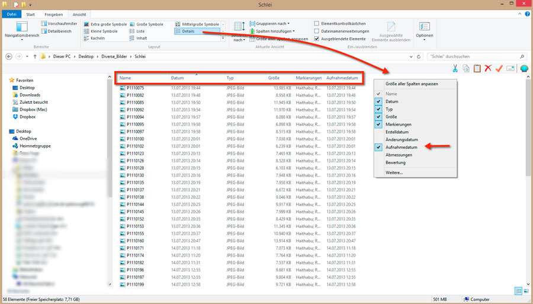Click the red X delete icon
Screen dimensions: 533x304
pyautogui.click(x=488, y=69)
